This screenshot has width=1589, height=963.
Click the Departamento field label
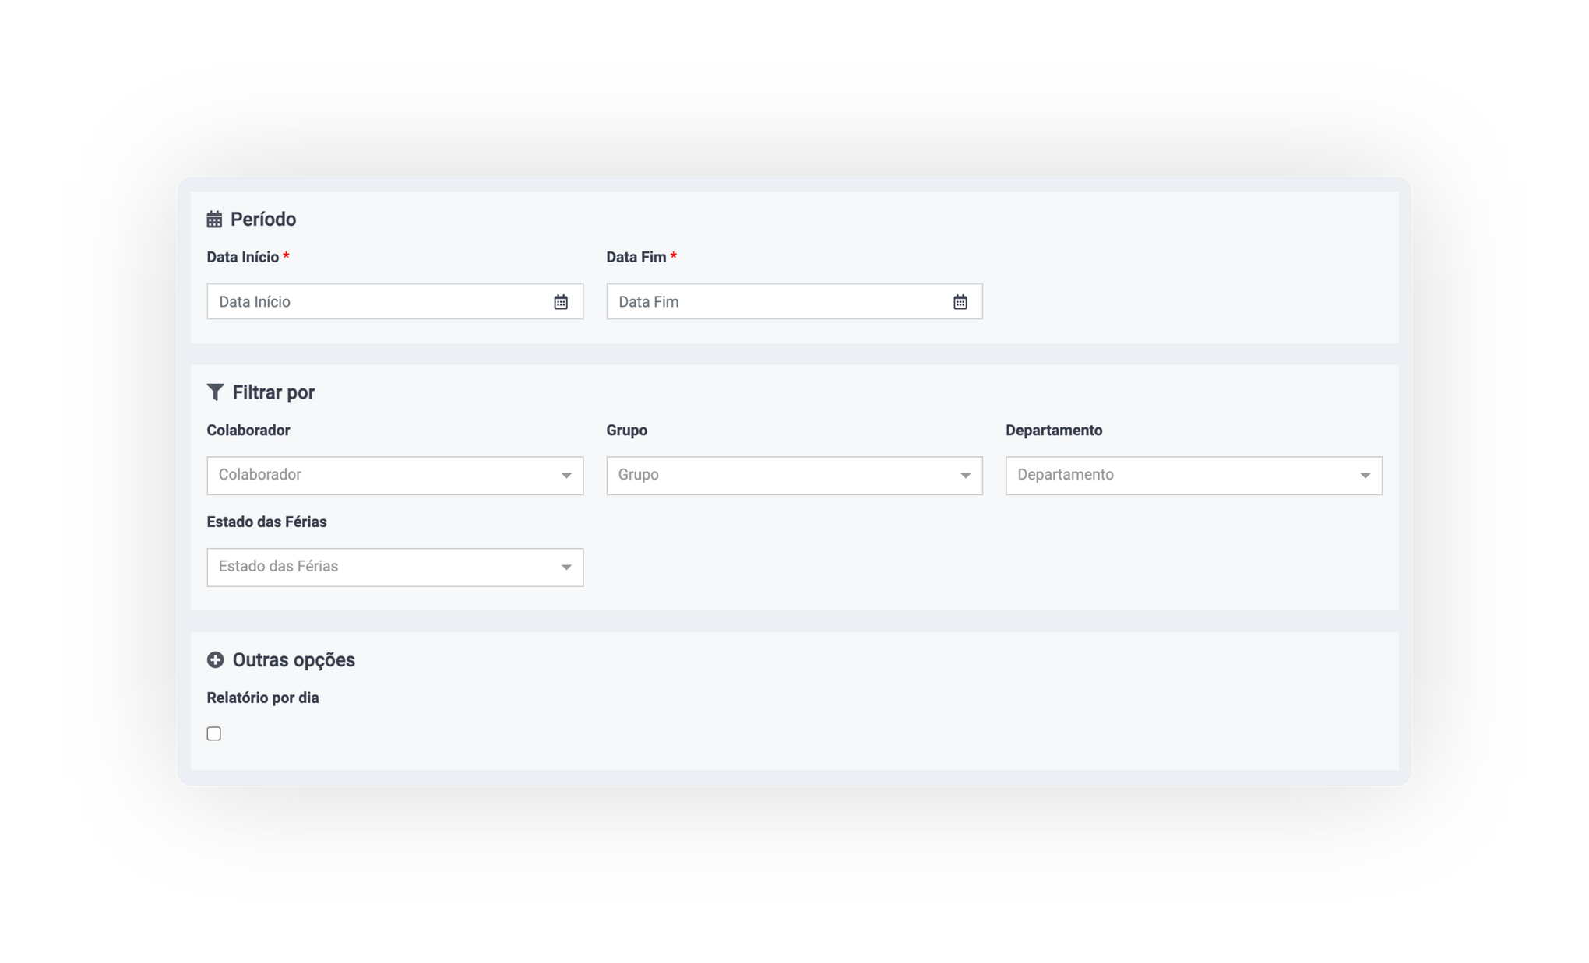pos(1053,431)
